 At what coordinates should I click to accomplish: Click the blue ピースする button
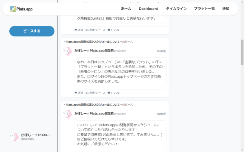[x=32, y=31]
